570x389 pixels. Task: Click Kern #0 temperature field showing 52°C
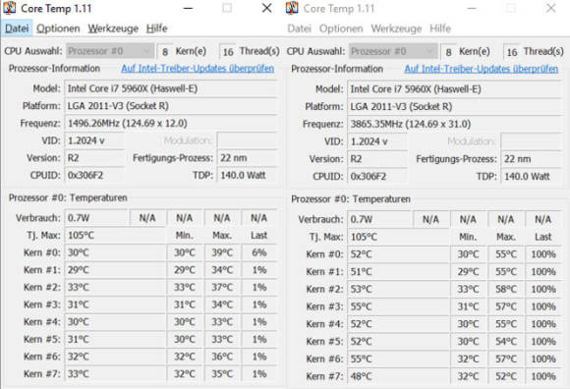[398, 254]
